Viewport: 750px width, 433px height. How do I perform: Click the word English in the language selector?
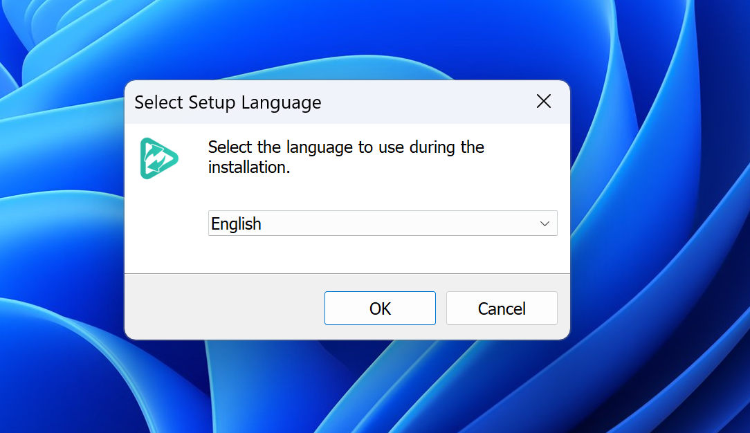(236, 223)
